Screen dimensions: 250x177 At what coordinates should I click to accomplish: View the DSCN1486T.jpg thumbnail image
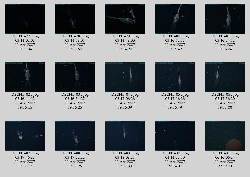click(225, 77)
